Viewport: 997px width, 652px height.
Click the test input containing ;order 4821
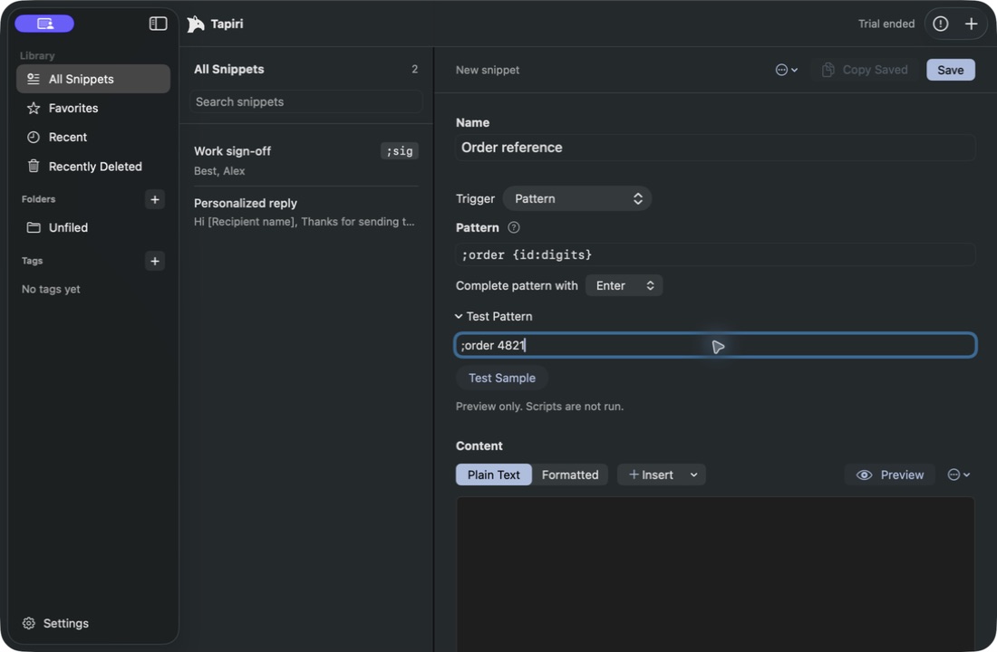click(715, 345)
